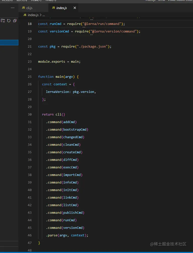Click bootstrapCmd in the command call
The height and width of the screenshot is (253, 193).
(x=75, y=130)
